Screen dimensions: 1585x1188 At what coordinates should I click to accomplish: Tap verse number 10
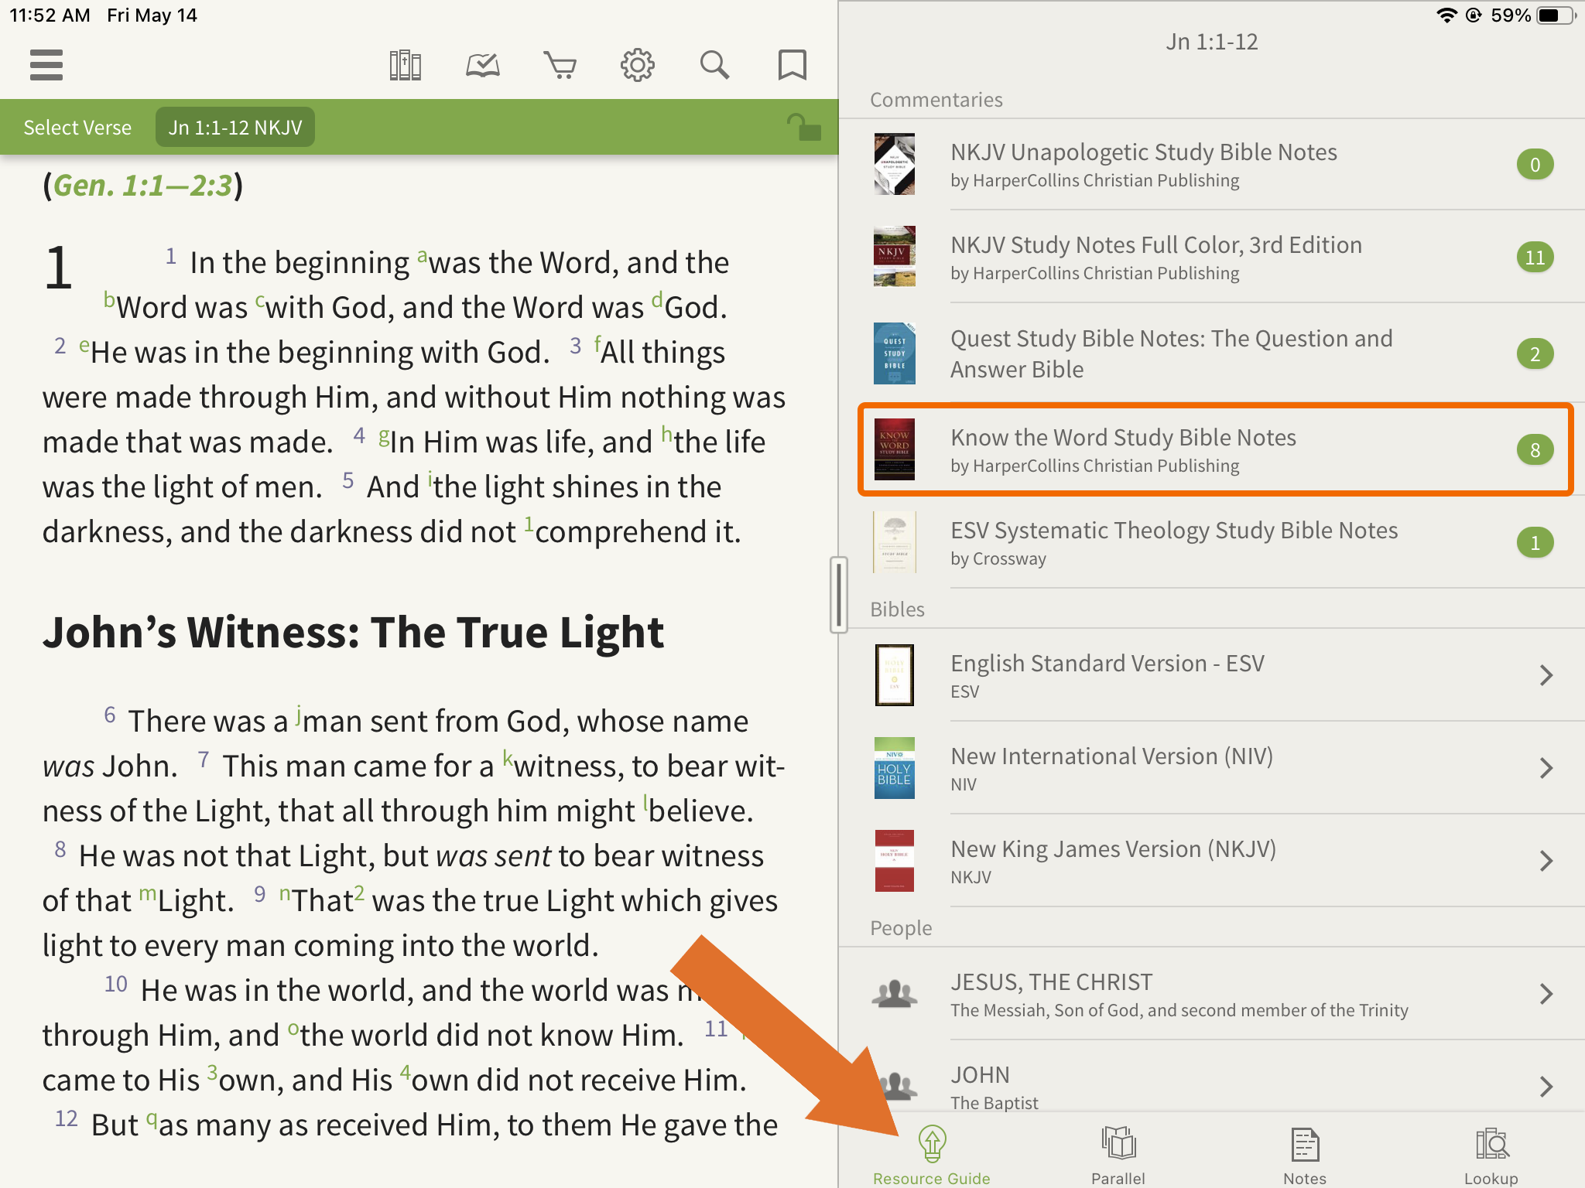[115, 984]
